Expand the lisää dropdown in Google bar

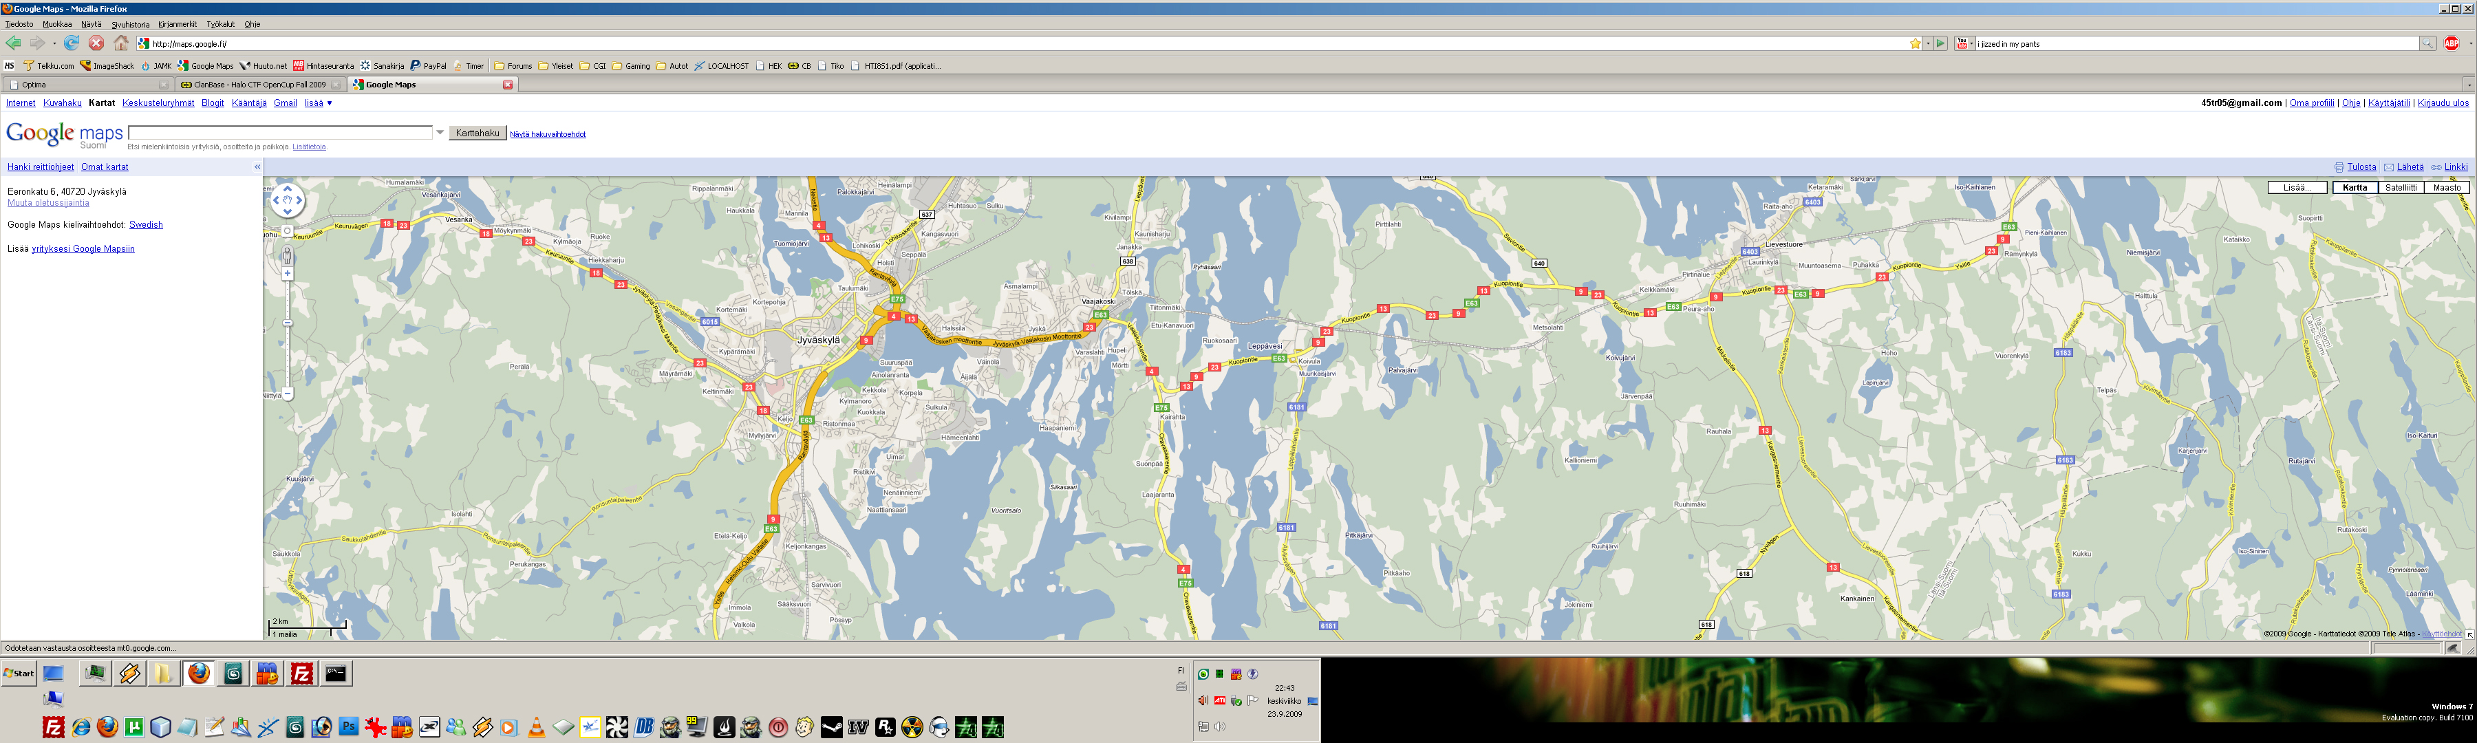319,103
